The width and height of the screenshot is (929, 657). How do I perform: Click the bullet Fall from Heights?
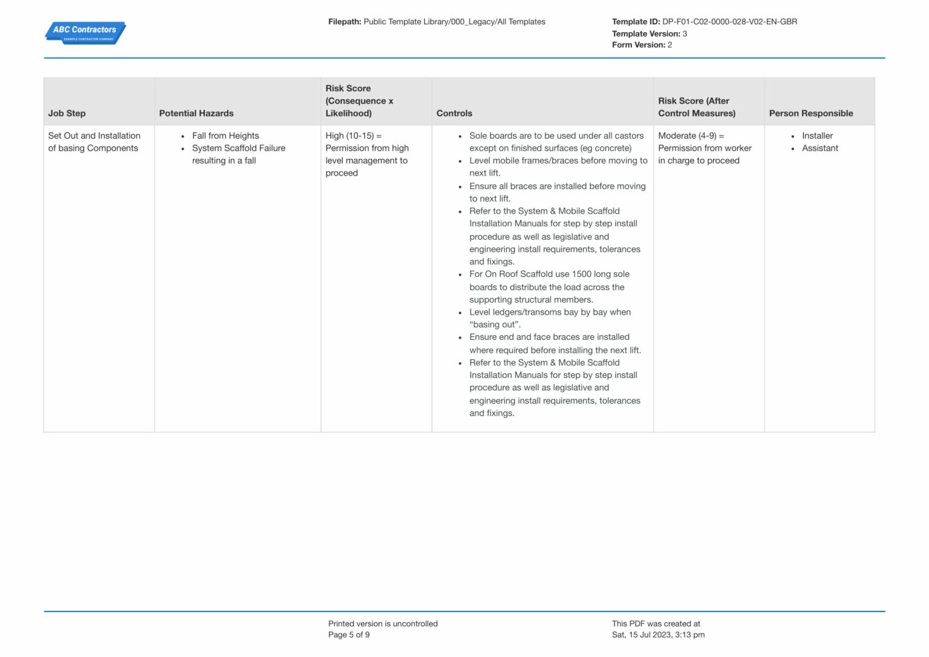tap(225, 136)
